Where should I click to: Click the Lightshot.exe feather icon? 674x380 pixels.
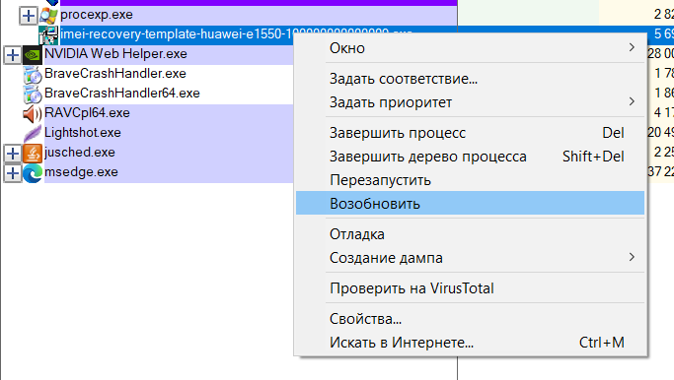coord(33,134)
